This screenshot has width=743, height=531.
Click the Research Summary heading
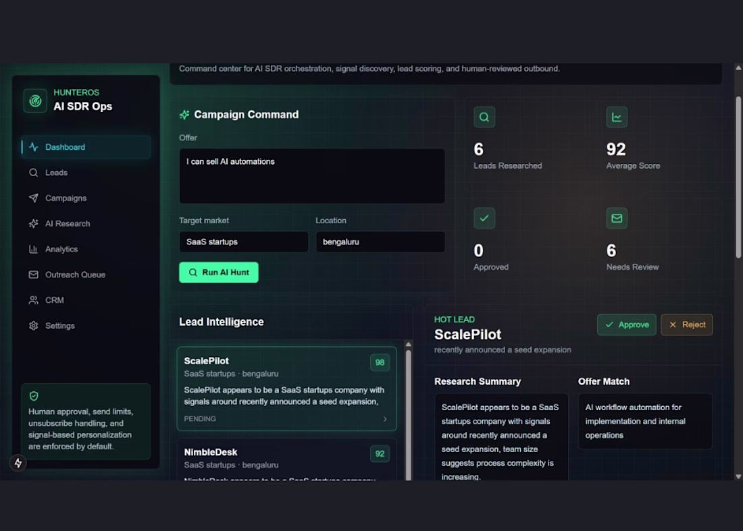[x=478, y=381]
